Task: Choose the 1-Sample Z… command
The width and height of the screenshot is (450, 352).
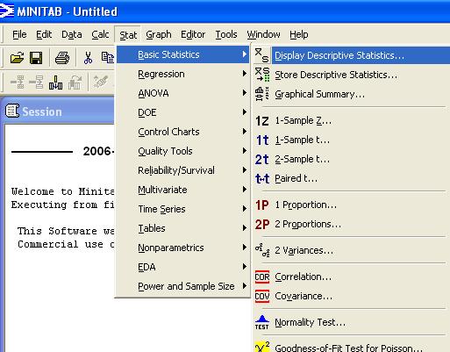Action: pyautogui.click(x=352, y=120)
